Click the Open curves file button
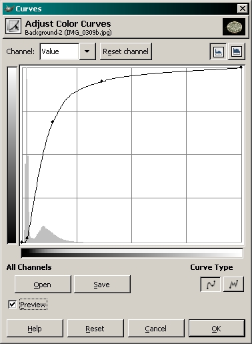 click(43, 285)
